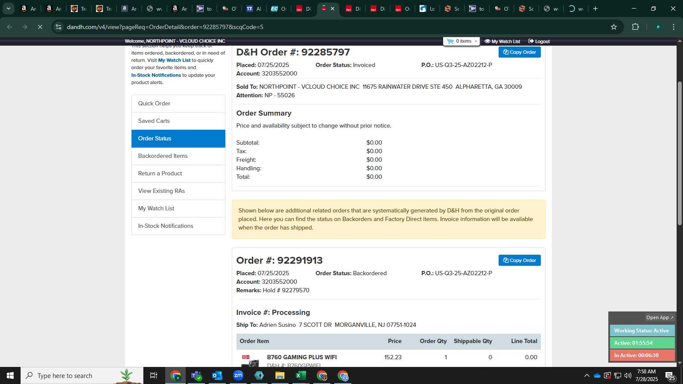Copy order 92291913 with Copy Order button
The image size is (683, 384).
pos(520,260)
